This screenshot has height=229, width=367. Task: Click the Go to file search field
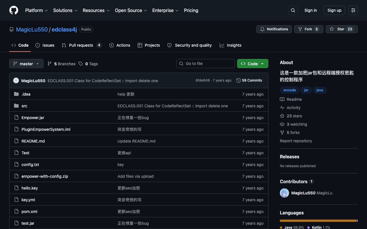pyautogui.click(x=206, y=64)
